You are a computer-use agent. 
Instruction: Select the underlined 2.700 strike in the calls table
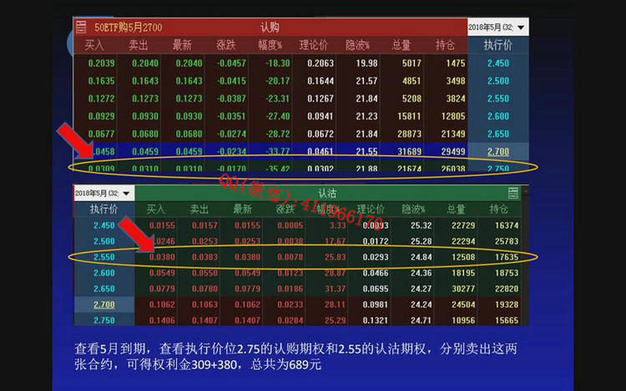[497, 152]
